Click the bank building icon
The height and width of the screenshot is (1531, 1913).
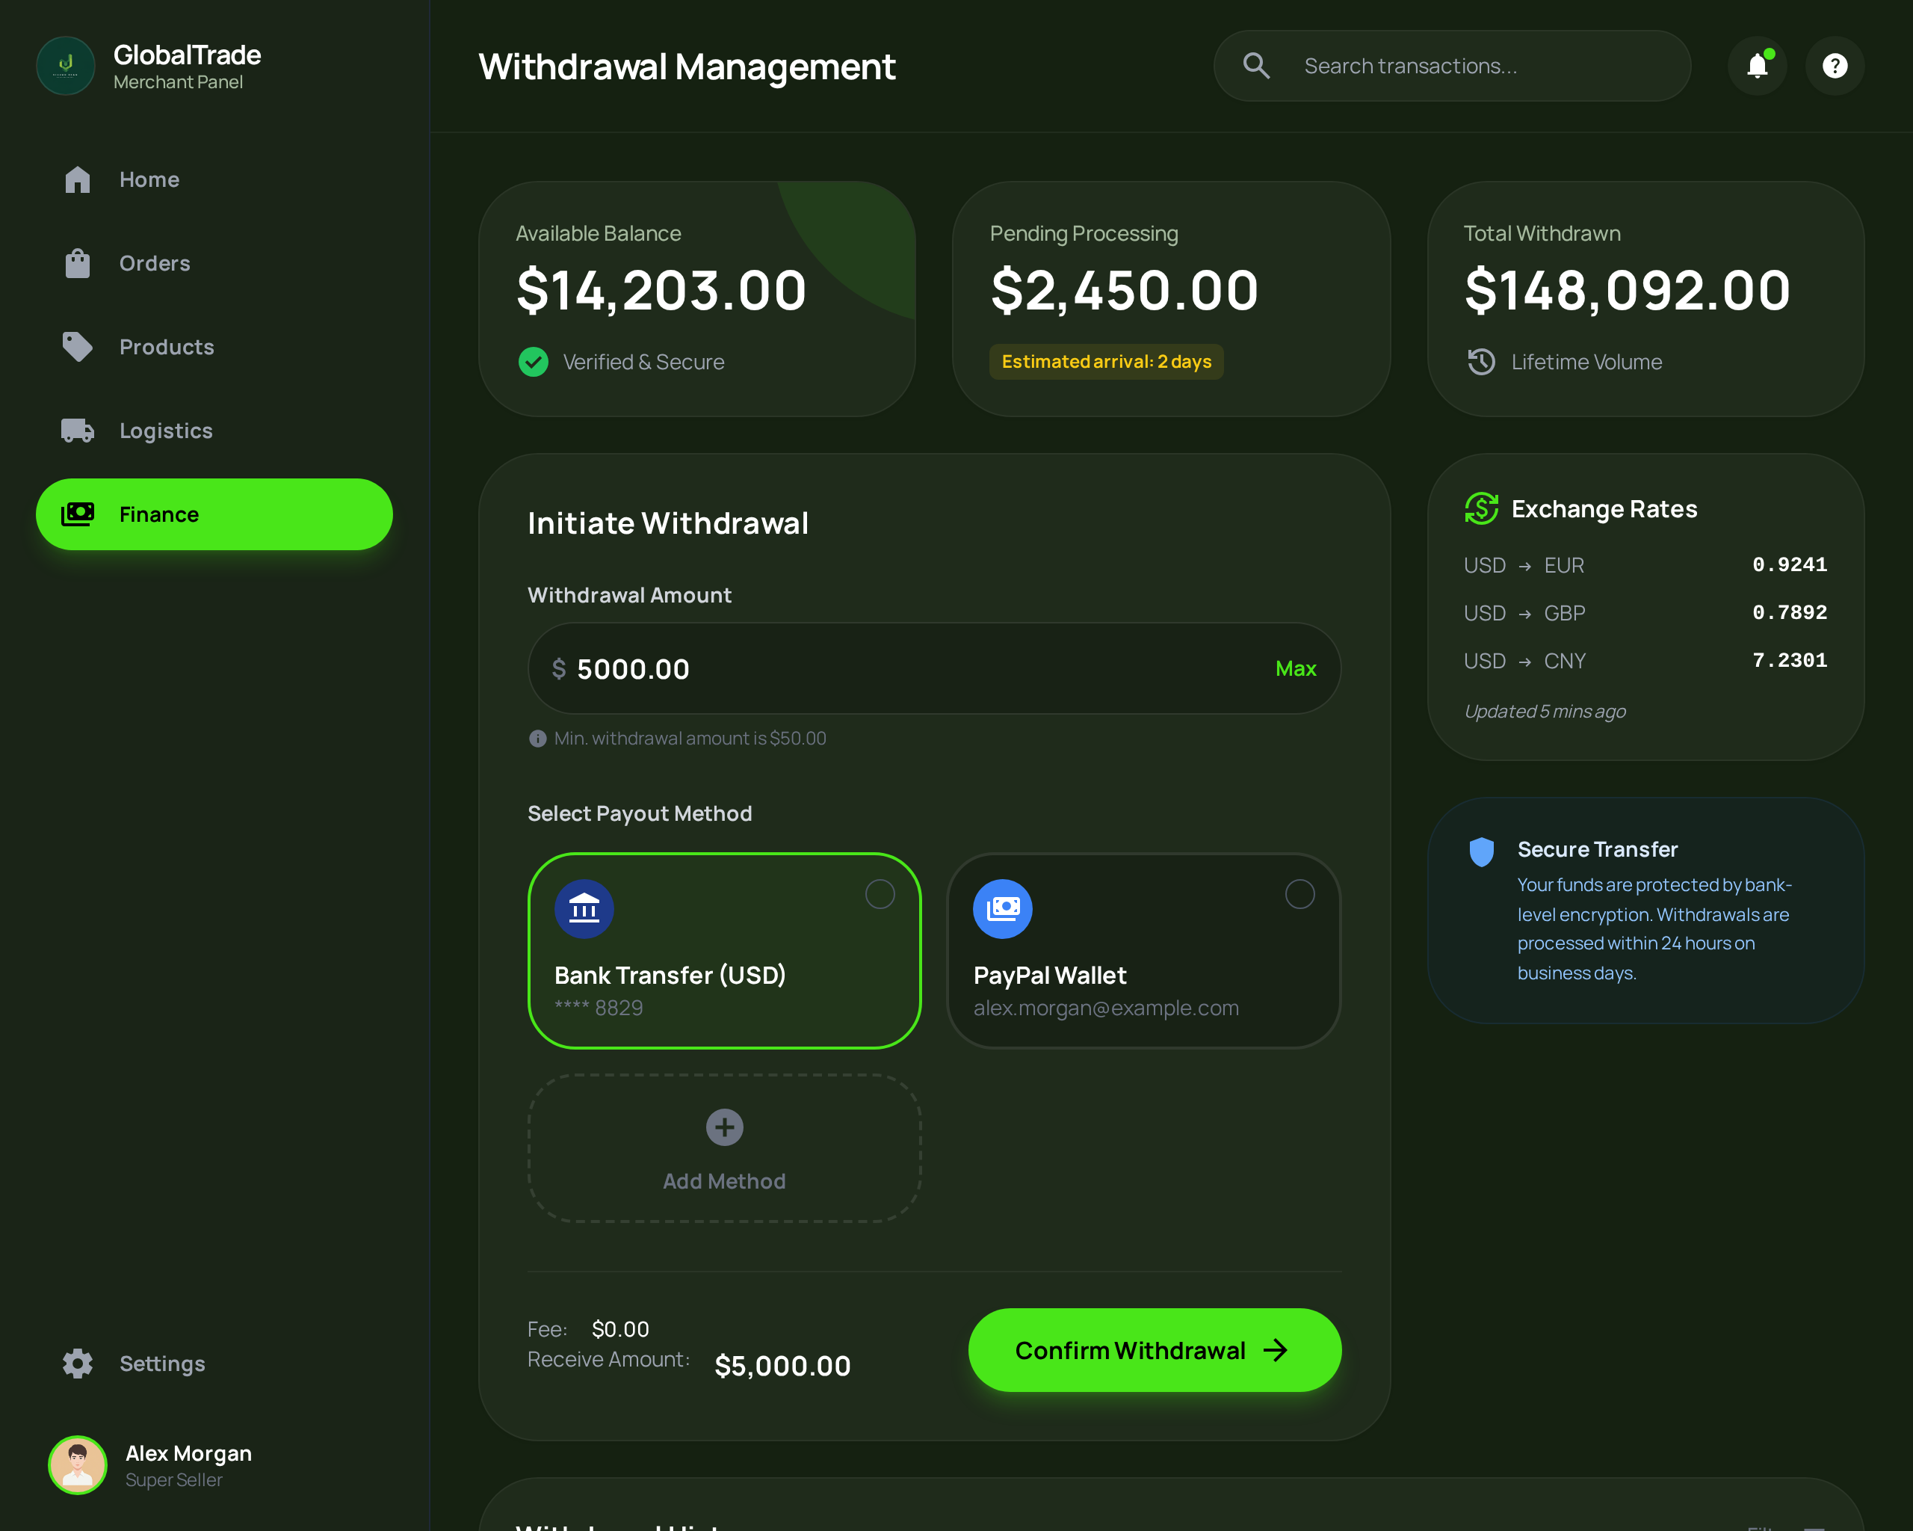(584, 908)
